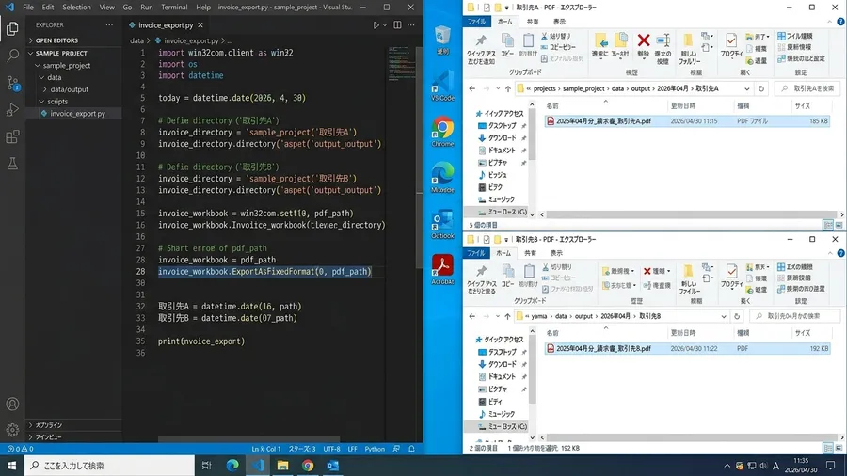Open the Windows Start menu button
847x476 pixels.
click(x=12, y=466)
